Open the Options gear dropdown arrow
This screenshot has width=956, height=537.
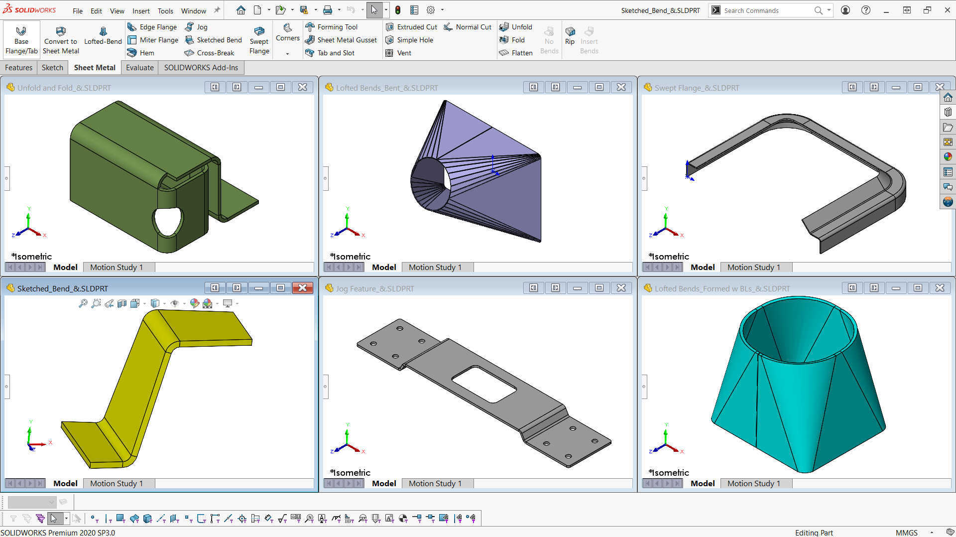click(x=442, y=10)
